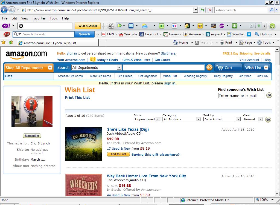The height and width of the screenshot is (205, 280).
Task: Click the Yahoo toolbar pencil edit icon
Action: click(x=111, y=26)
